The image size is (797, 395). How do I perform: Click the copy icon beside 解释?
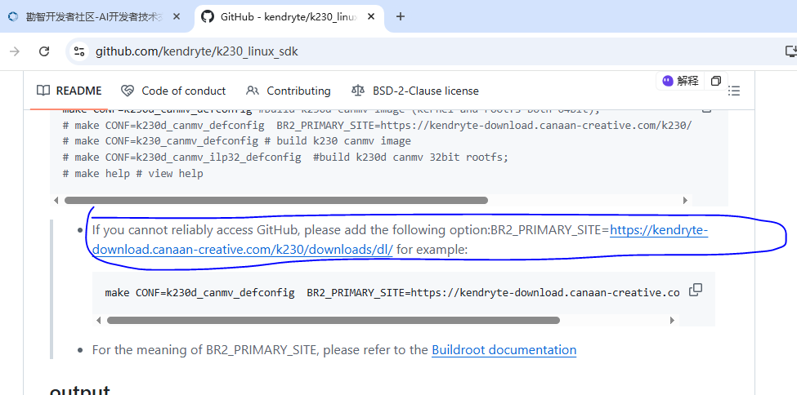click(x=716, y=81)
